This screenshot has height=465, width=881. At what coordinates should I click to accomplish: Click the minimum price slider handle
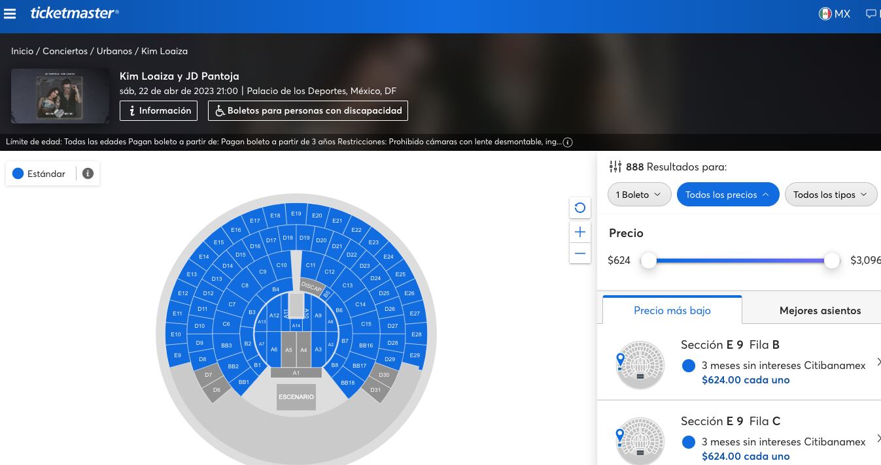coord(648,261)
